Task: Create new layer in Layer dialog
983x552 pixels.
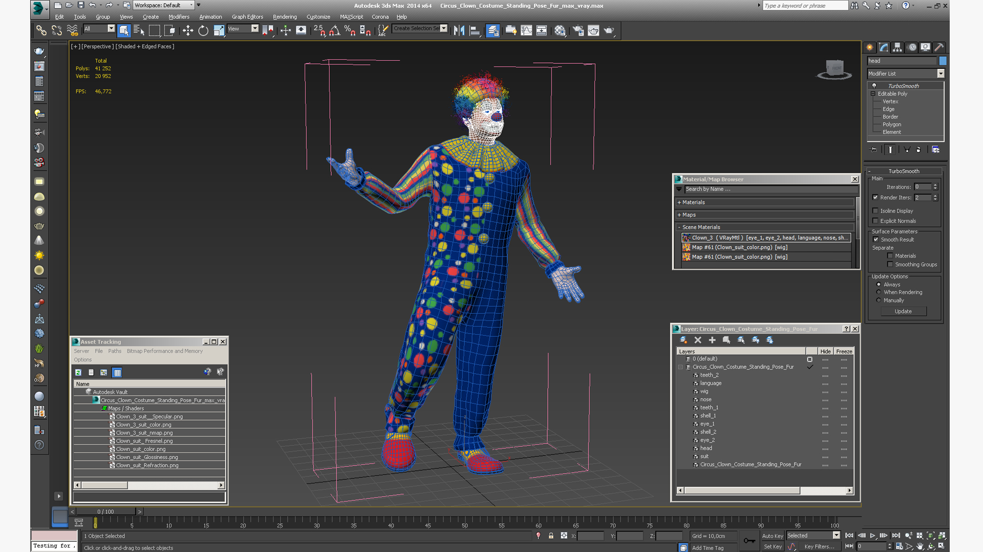Action: [x=683, y=340]
